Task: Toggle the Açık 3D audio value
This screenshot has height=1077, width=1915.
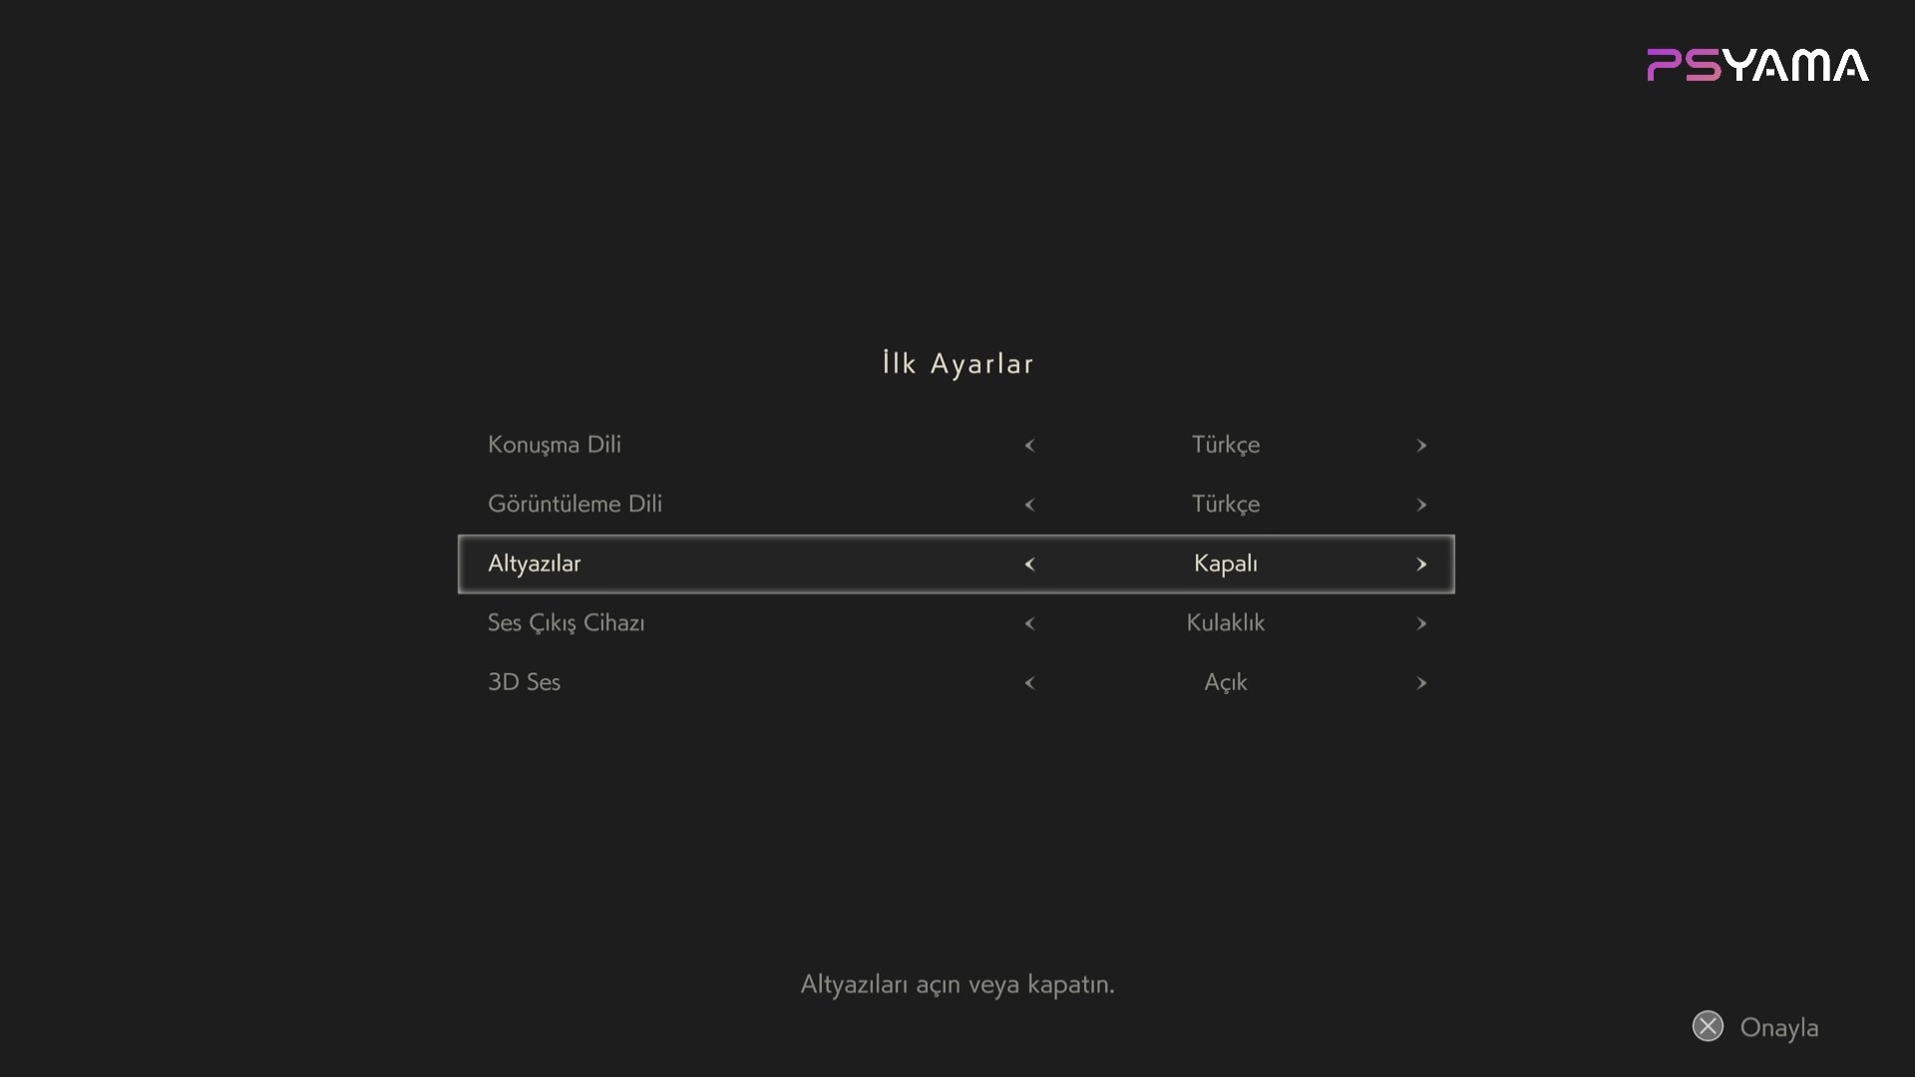Action: [1226, 683]
